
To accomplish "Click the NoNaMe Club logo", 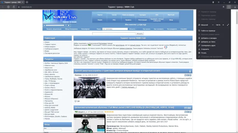I will 60,17.
